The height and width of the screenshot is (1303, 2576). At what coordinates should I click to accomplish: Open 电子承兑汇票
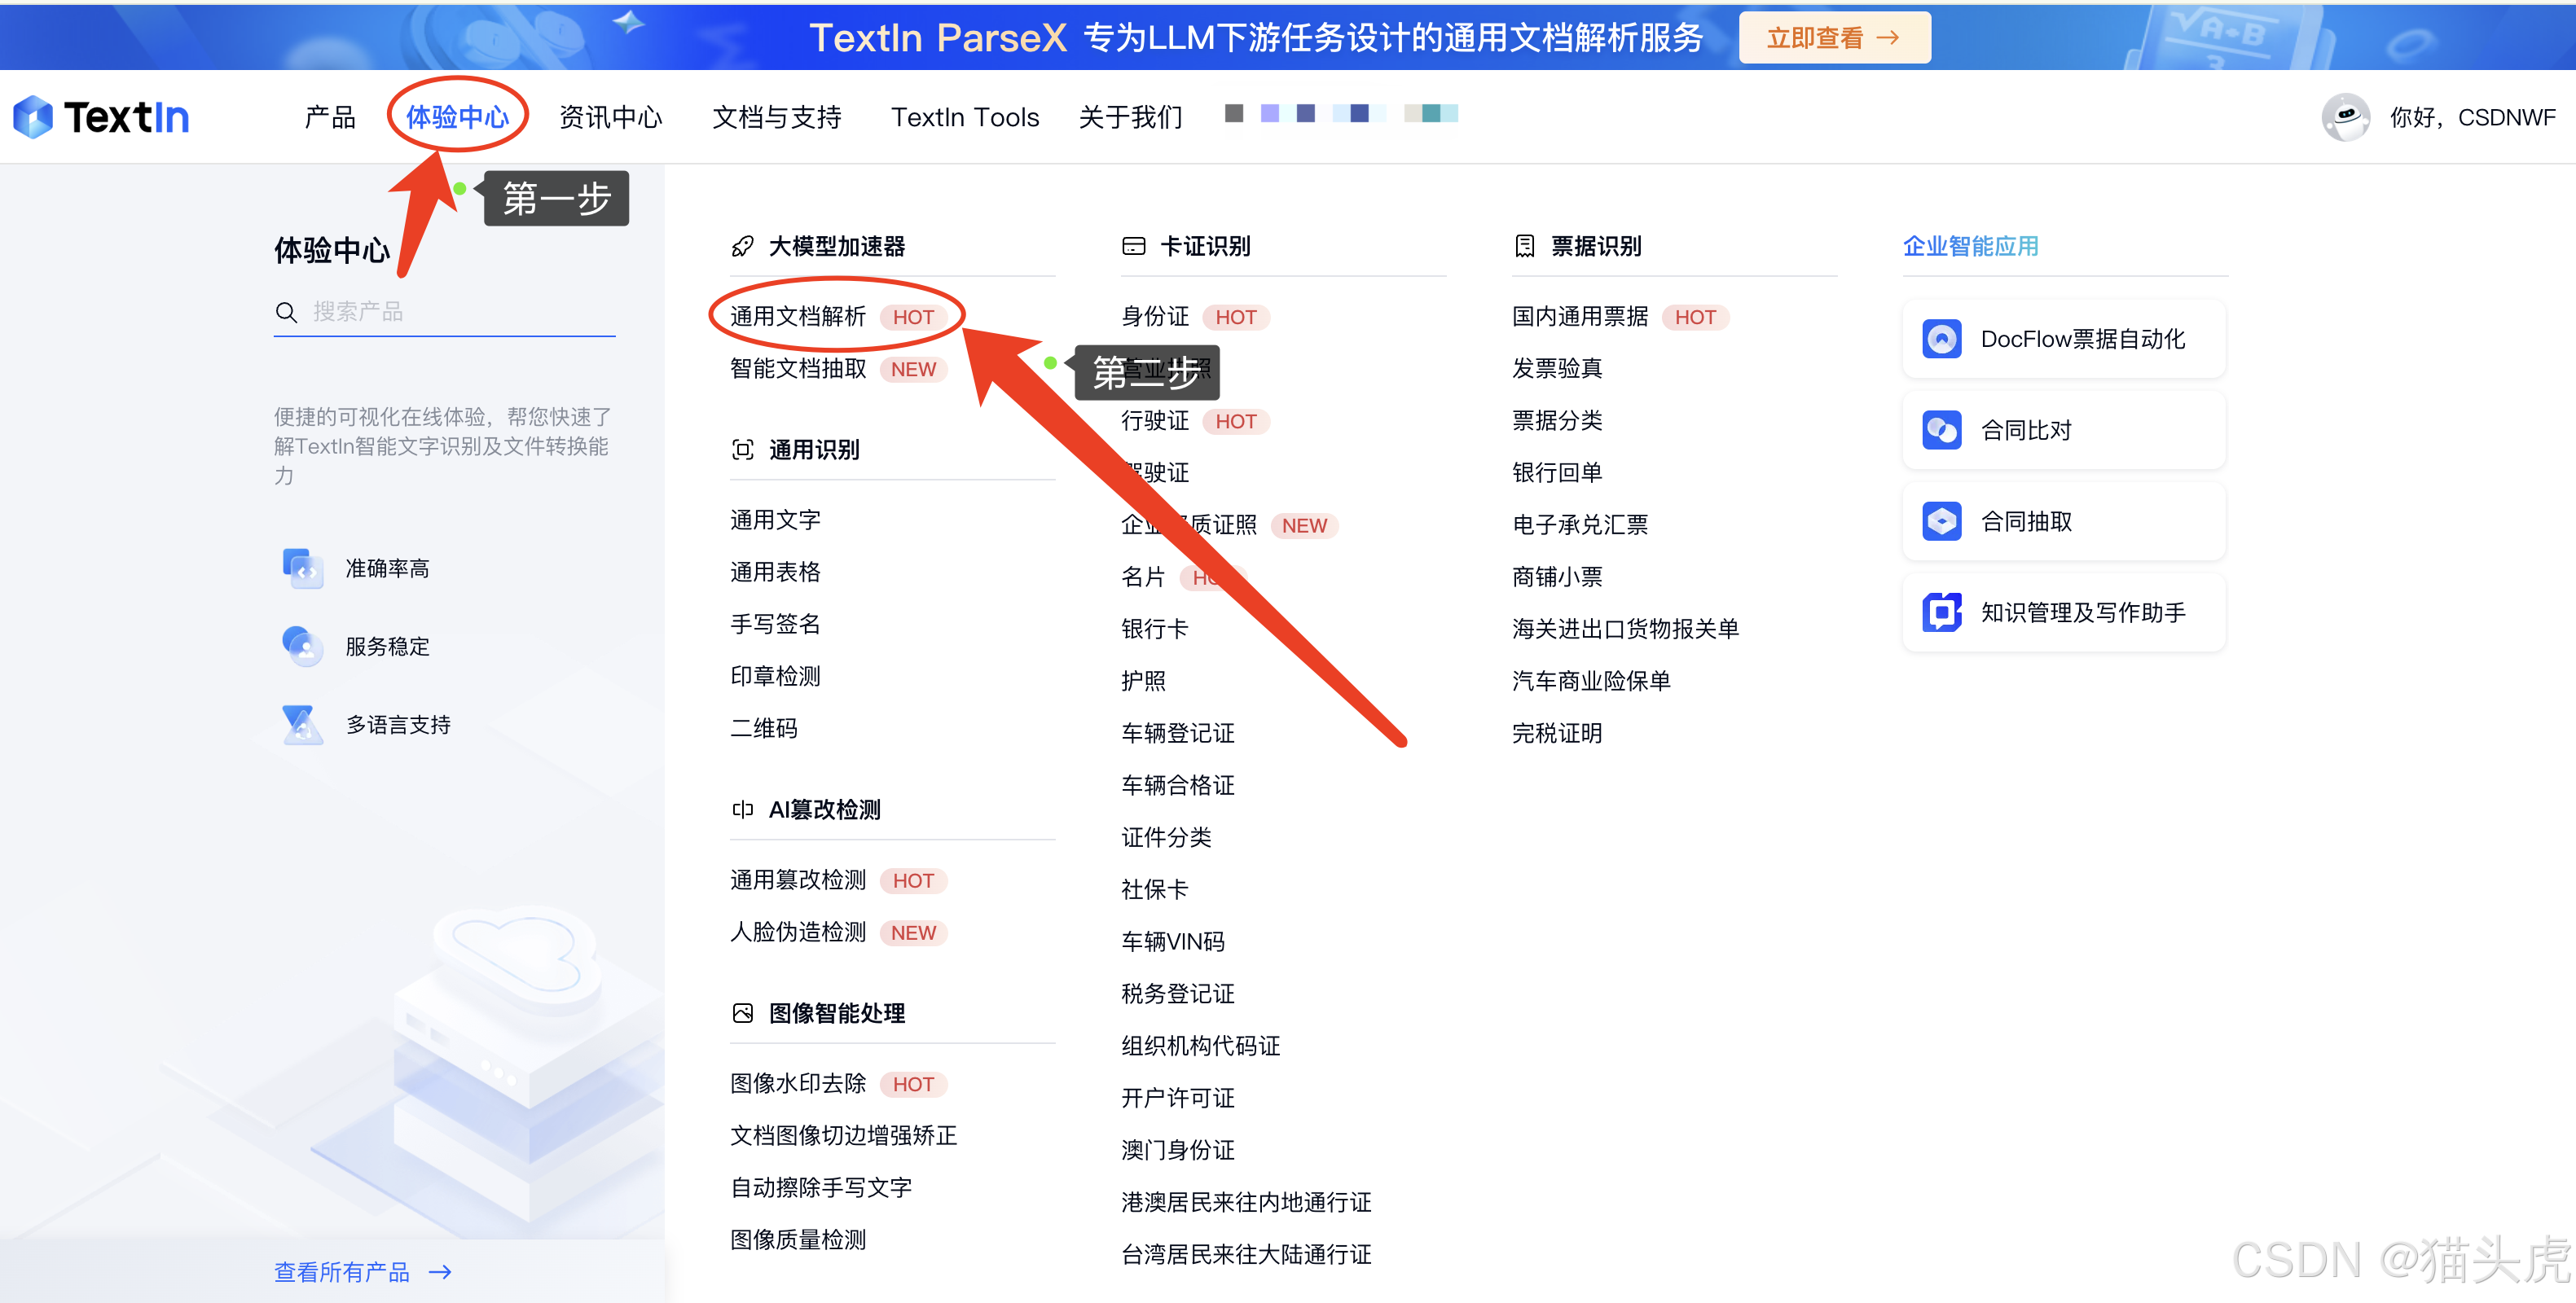(x=1580, y=525)
